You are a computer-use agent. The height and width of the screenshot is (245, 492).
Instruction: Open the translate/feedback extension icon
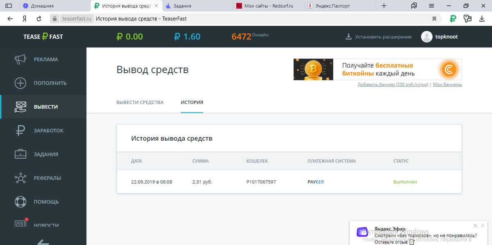(467, 18)
